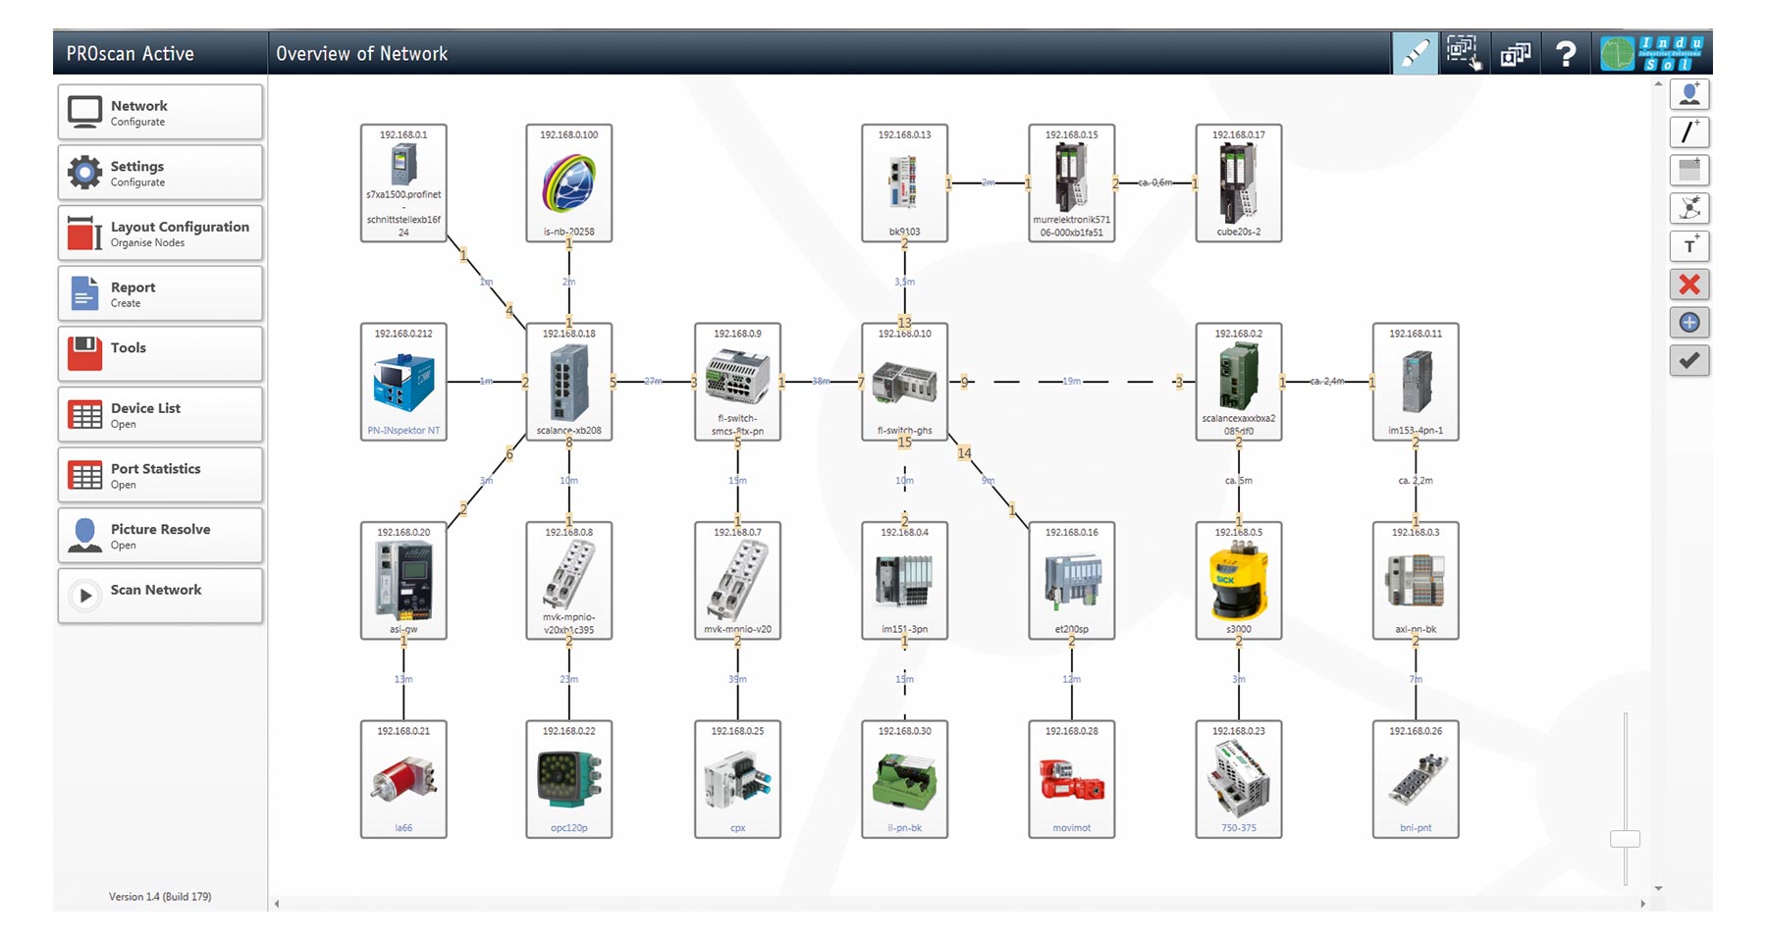Select the scalance-xb208 switch node
The image size is (1767, 939).
click(x=568, y=382)
